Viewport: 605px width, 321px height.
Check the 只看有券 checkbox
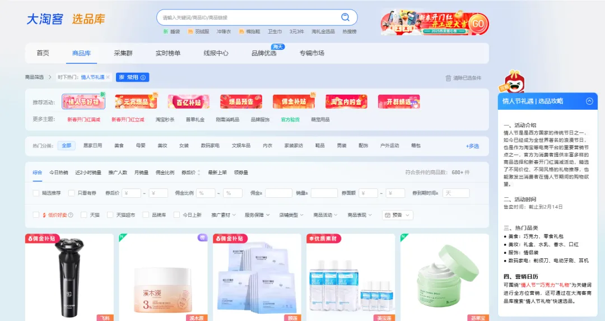pos(71,193)
